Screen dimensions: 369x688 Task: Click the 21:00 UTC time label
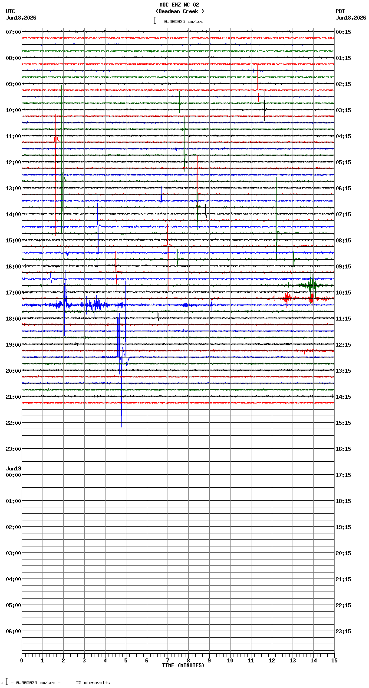click(x=13, y=397)
